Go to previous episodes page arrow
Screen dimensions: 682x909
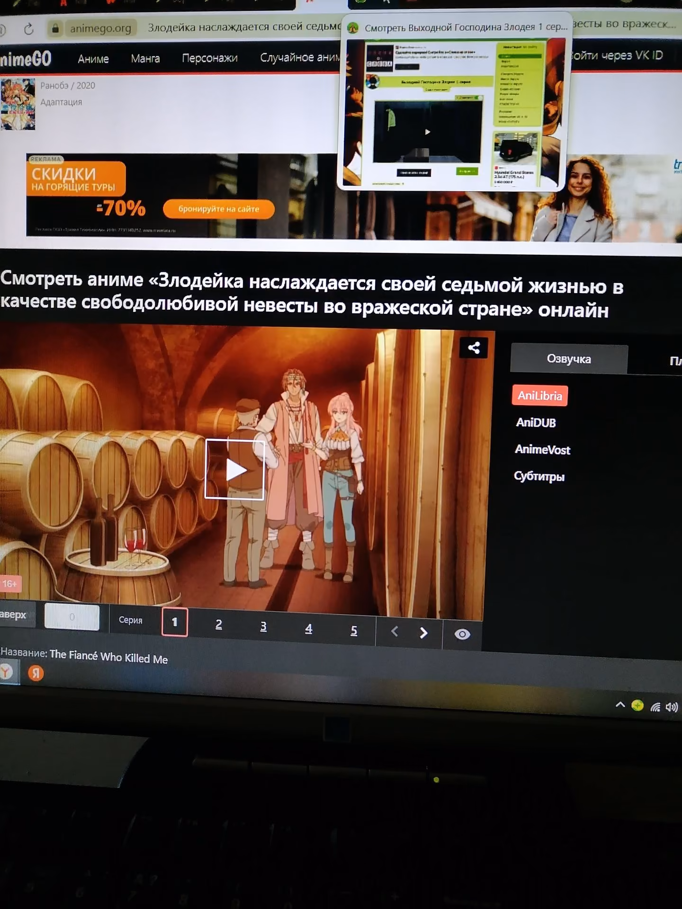[x=395, y=631]
